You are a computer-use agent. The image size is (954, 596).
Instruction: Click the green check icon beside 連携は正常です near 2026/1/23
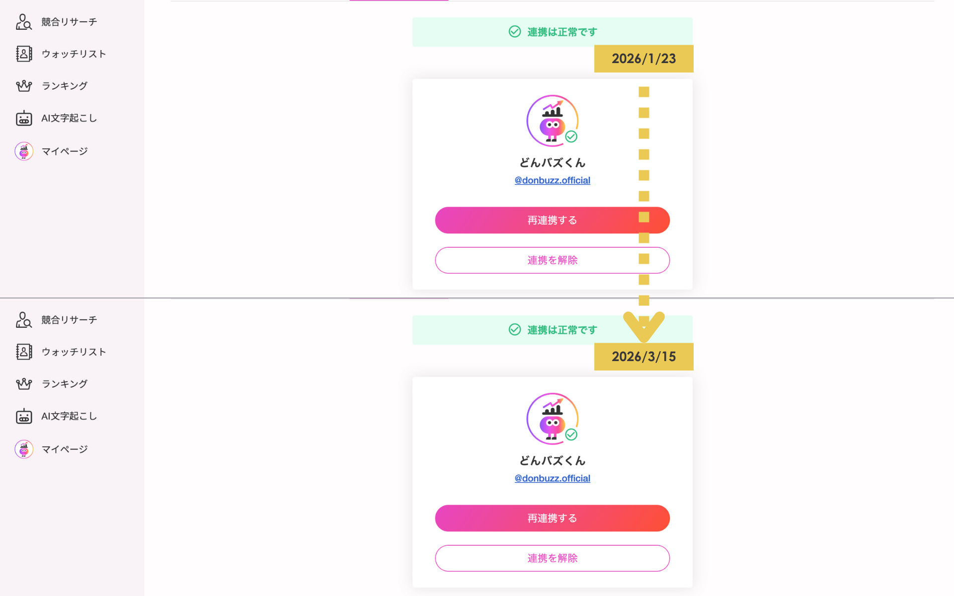[x=515, y=32]
